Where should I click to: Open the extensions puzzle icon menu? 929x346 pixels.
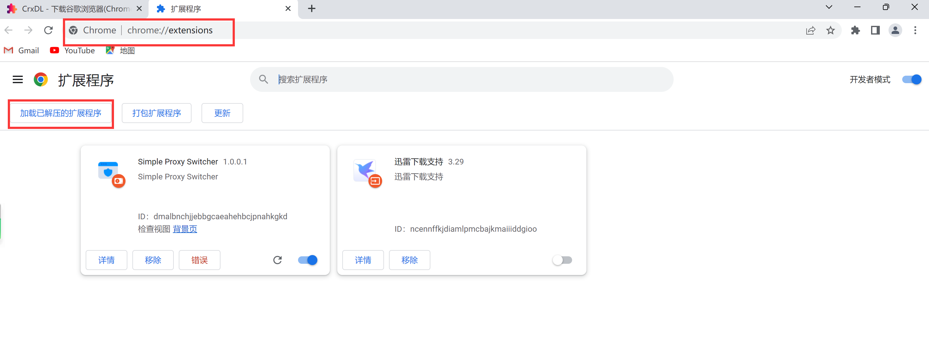(x=855, y=30)
